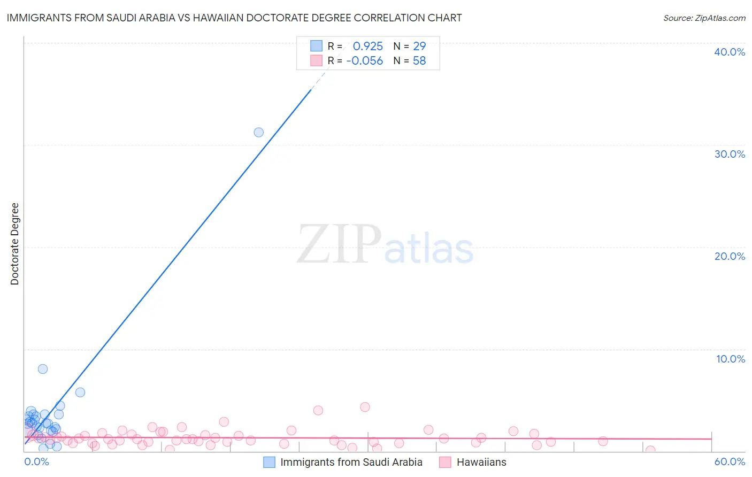
Task: Click the 0.0% x-axis origin label
Action: [x=36, y=461]
